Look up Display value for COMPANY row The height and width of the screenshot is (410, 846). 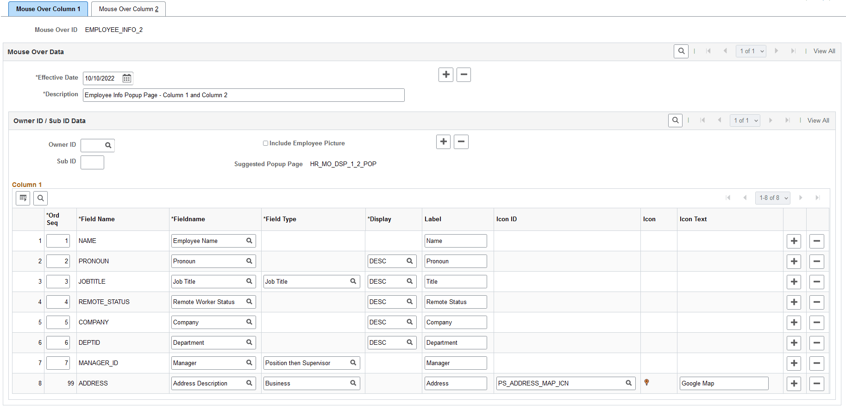click(x=410, y=322)
